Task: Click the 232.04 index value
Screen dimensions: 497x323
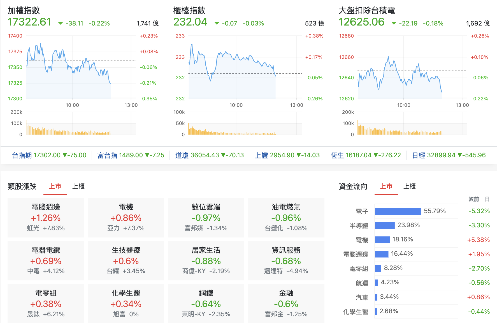Action: pyautogui.click(x=190, y=22)
